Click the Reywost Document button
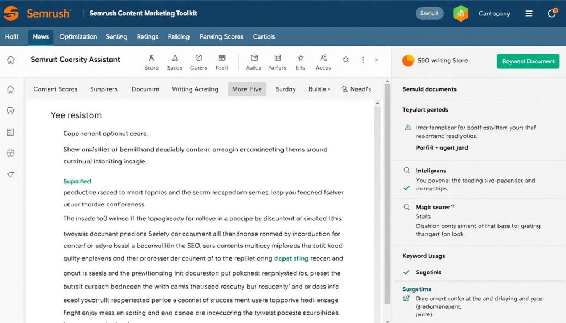 pyautogui.click(x=528, y=62)
